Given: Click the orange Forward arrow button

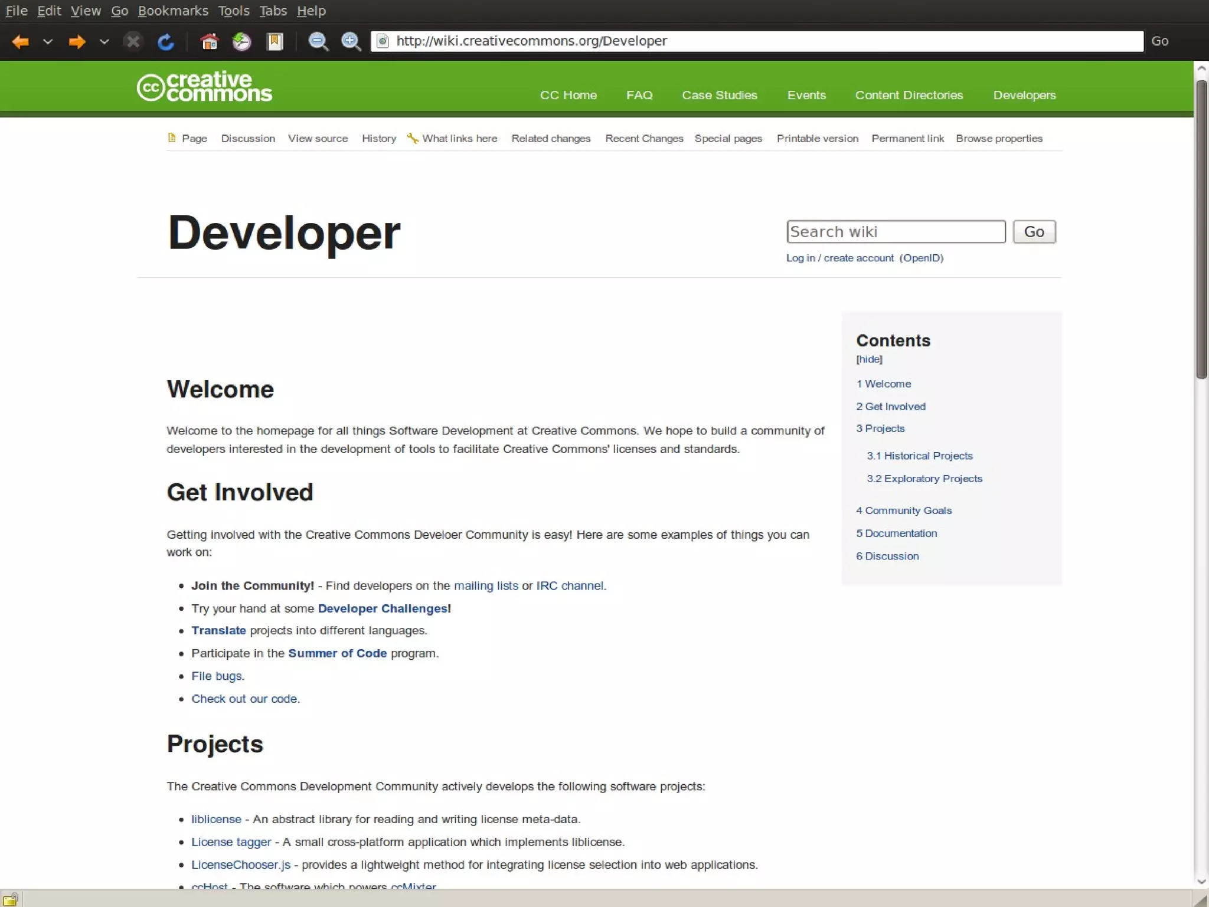Looking at the screenshot, I should pos(77,41).
